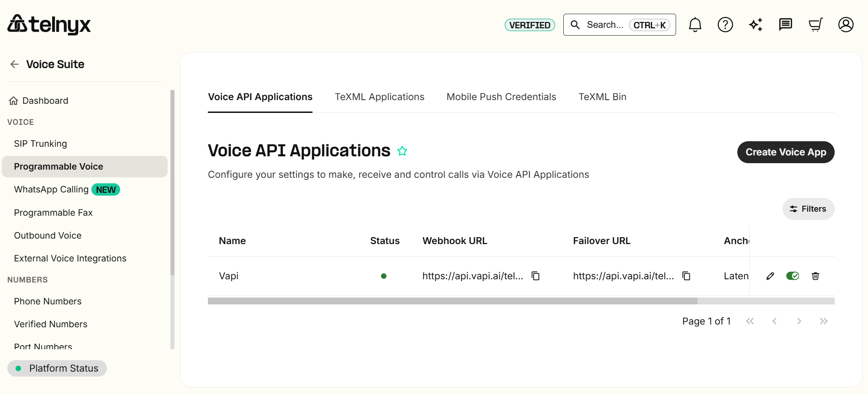Click the Telnyx logo
The image size is (868, 394).
pyautogui.click(x=49, y=25)
